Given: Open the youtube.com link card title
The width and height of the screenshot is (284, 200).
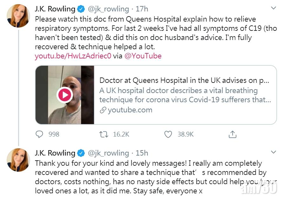Looking at the screenshot, I should [x=184, y=80].
